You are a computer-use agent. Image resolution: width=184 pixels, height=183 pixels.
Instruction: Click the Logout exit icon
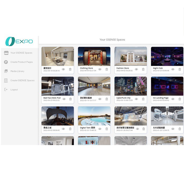pos(6,90)
